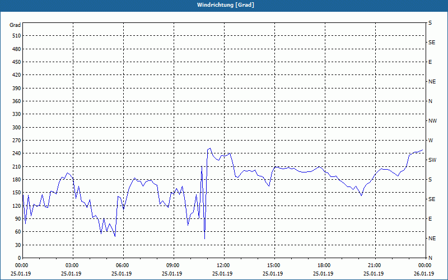Pick the '390' degree axis label

17,88
